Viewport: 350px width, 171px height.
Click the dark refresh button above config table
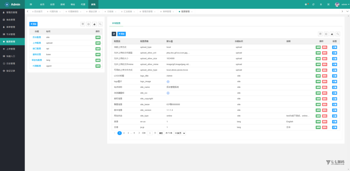click(x=114, y=34)
